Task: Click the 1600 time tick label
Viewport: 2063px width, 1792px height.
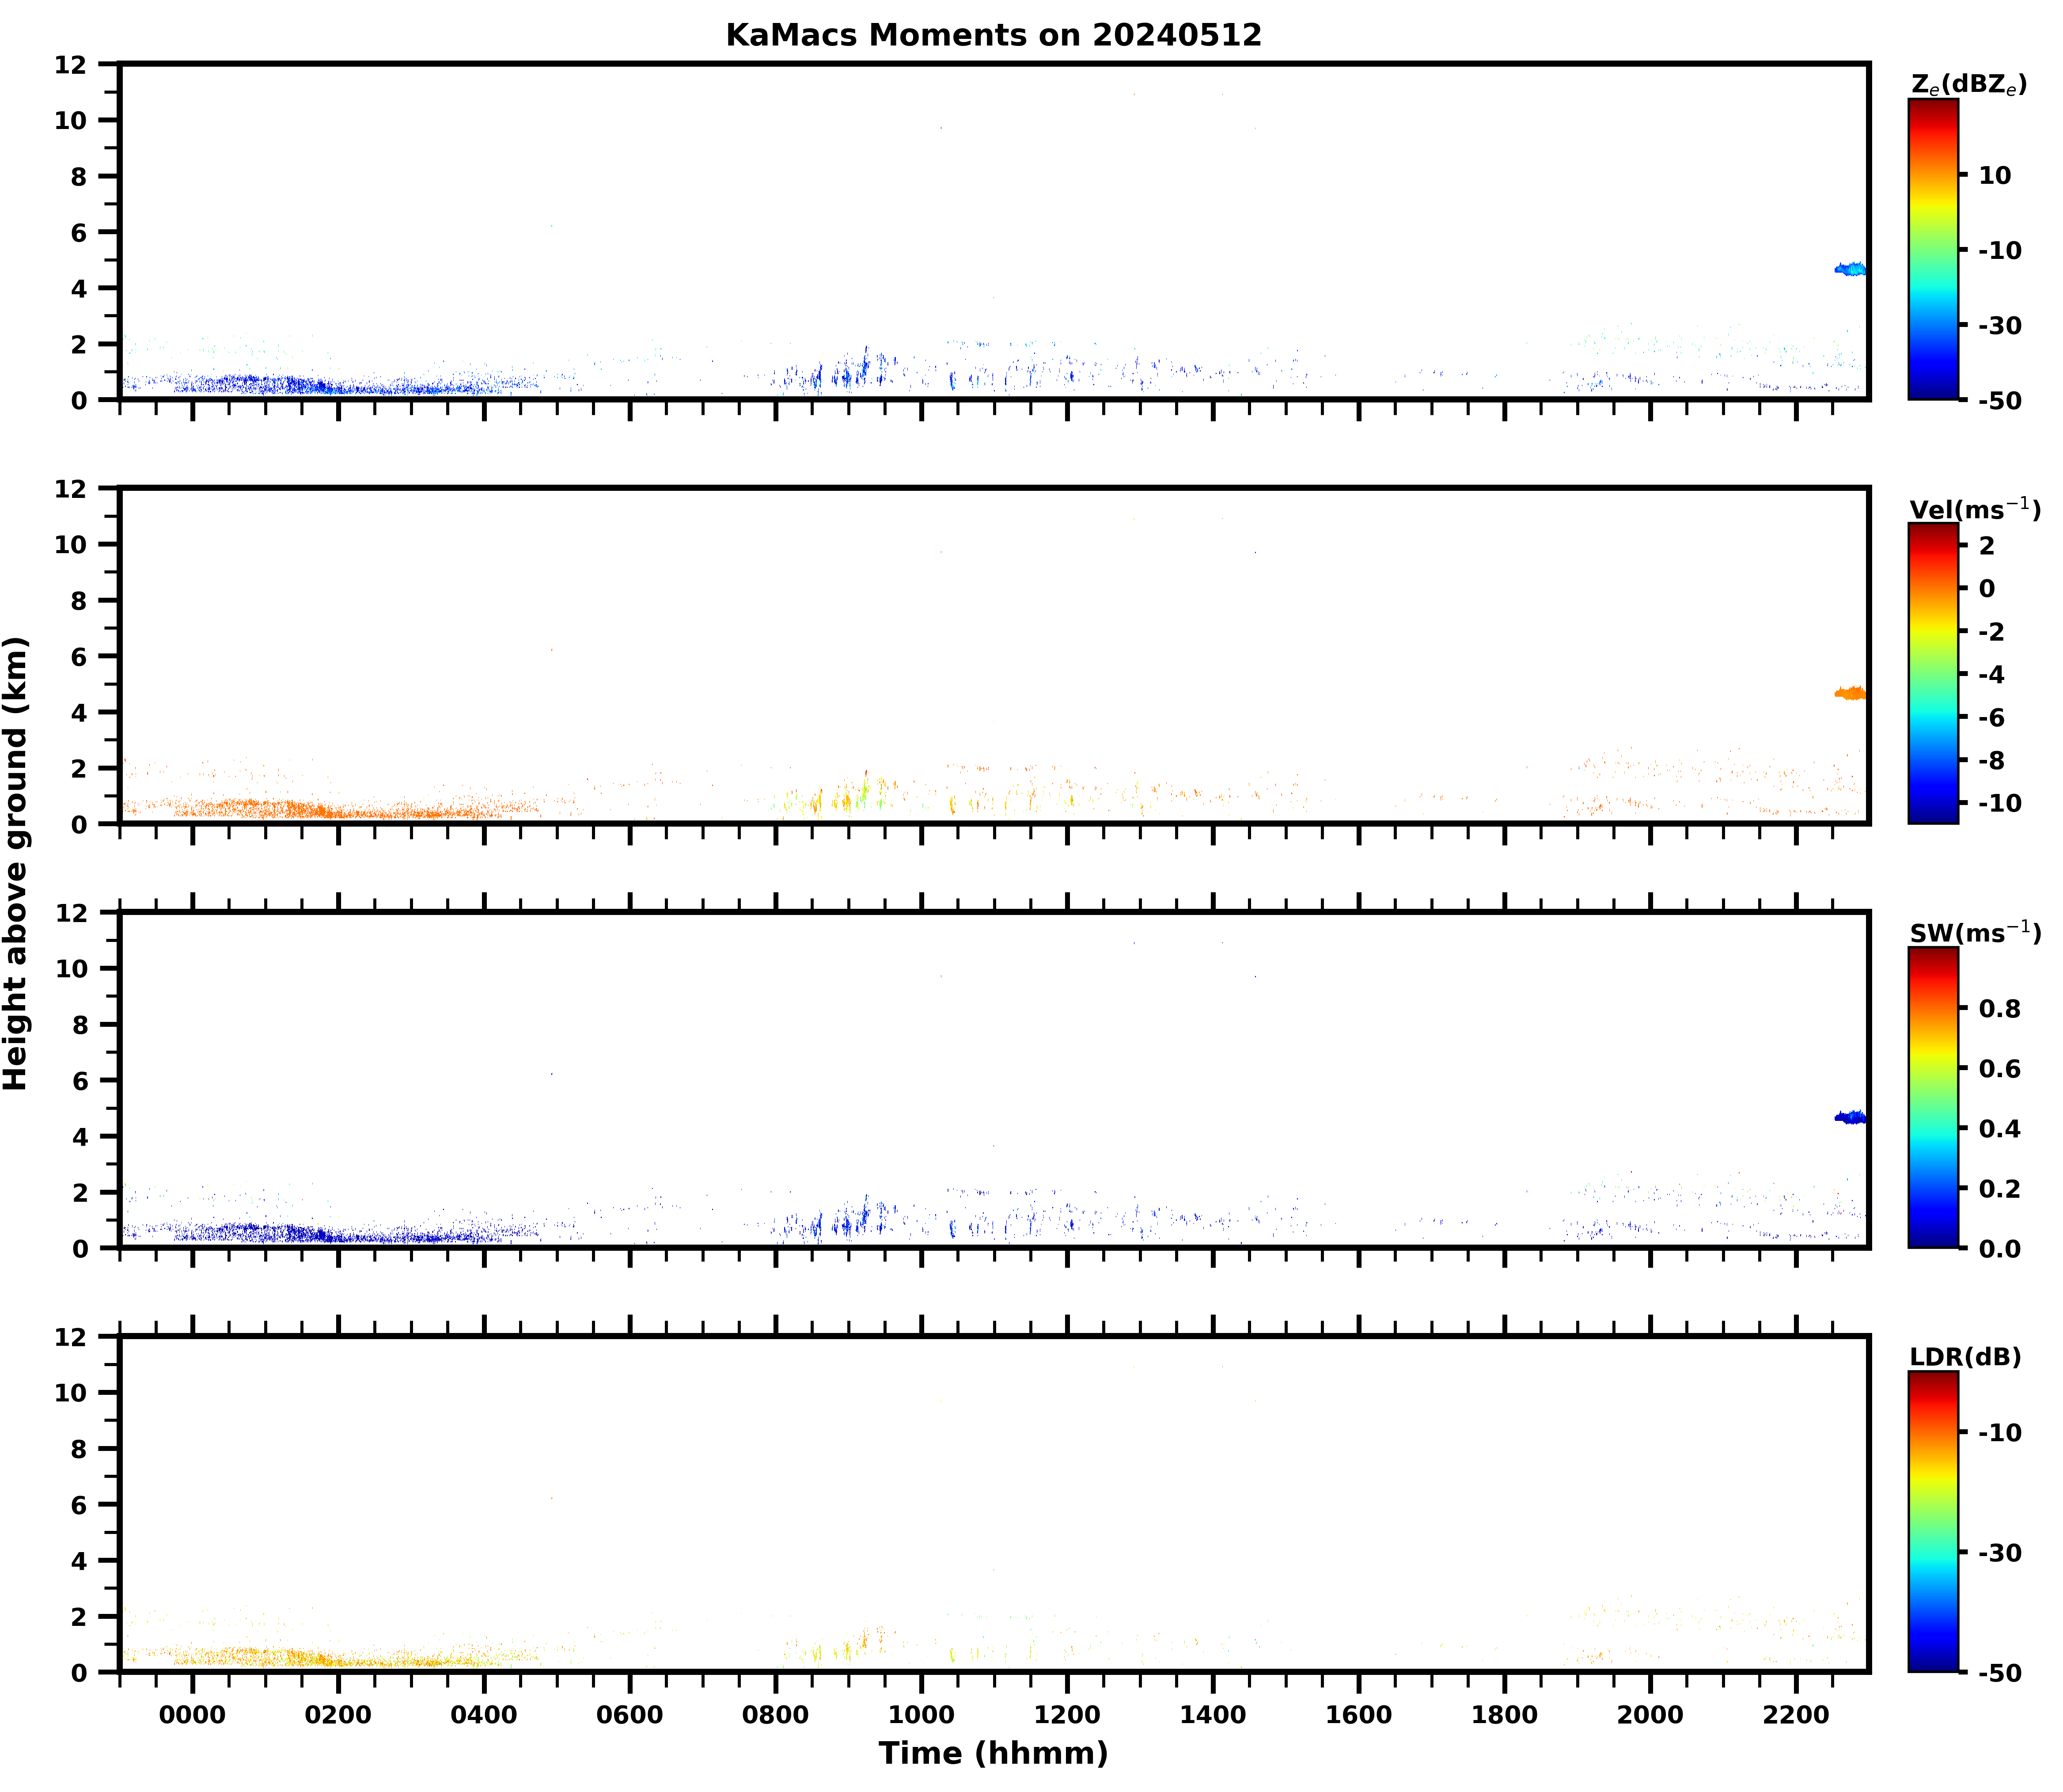Action: tap(1358, 1715)
